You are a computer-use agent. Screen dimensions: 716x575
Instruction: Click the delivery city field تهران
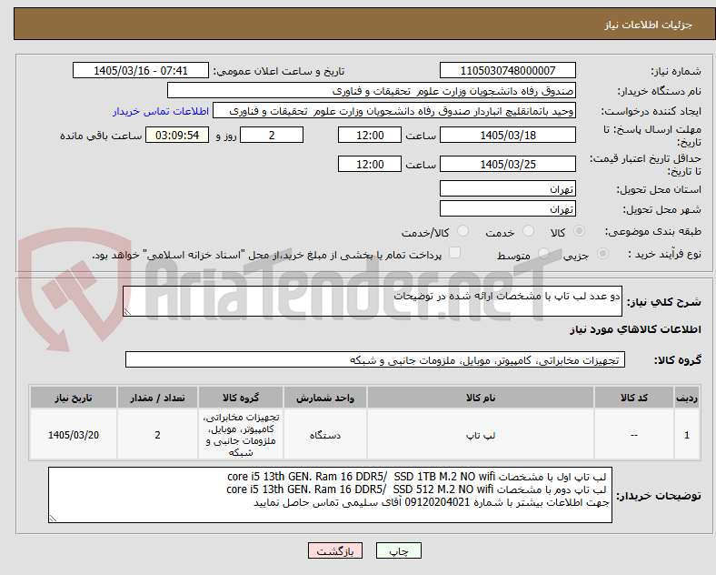507,208
